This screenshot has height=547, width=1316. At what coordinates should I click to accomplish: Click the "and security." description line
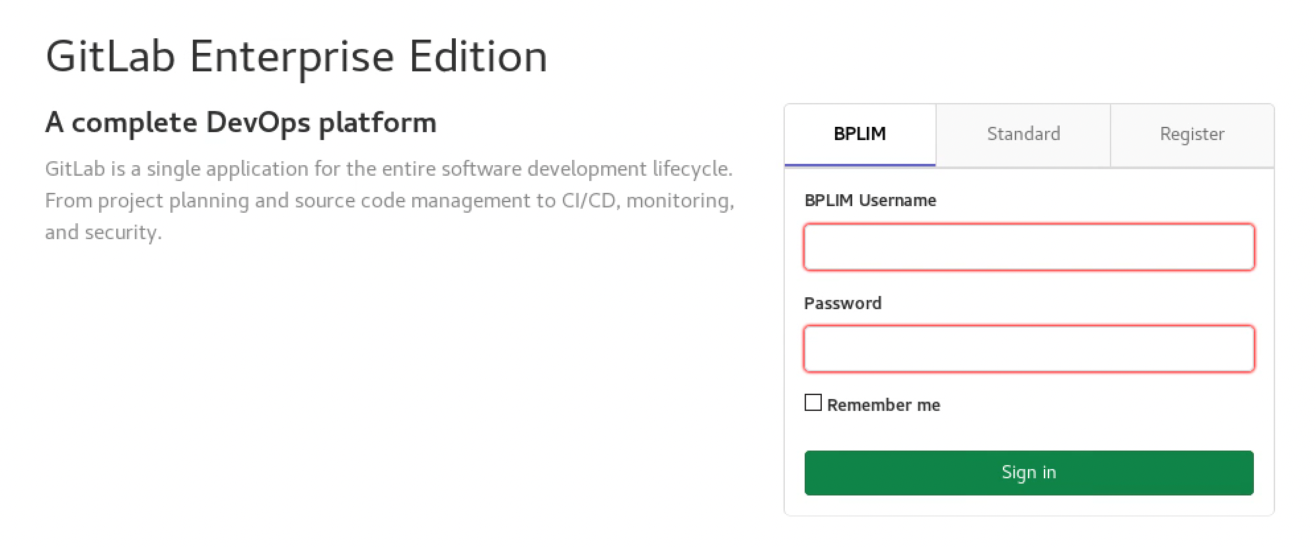point(103,233)
